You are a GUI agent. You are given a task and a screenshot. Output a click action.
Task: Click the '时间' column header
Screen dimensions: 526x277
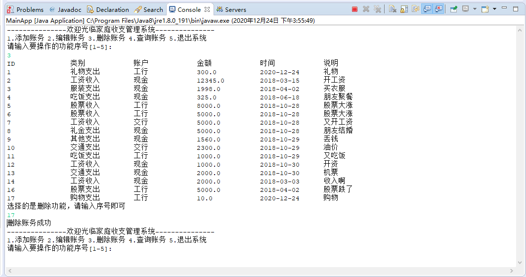[x=267, y=63]
